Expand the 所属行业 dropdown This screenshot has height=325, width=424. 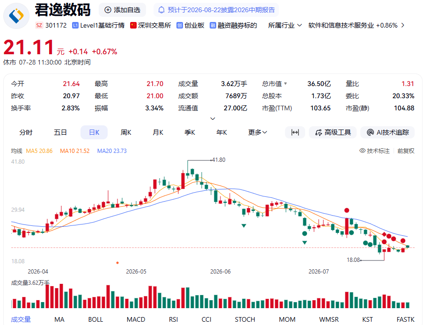point(285,25)
